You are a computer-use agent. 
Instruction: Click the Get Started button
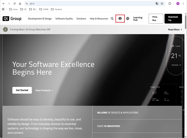(22, 90)
